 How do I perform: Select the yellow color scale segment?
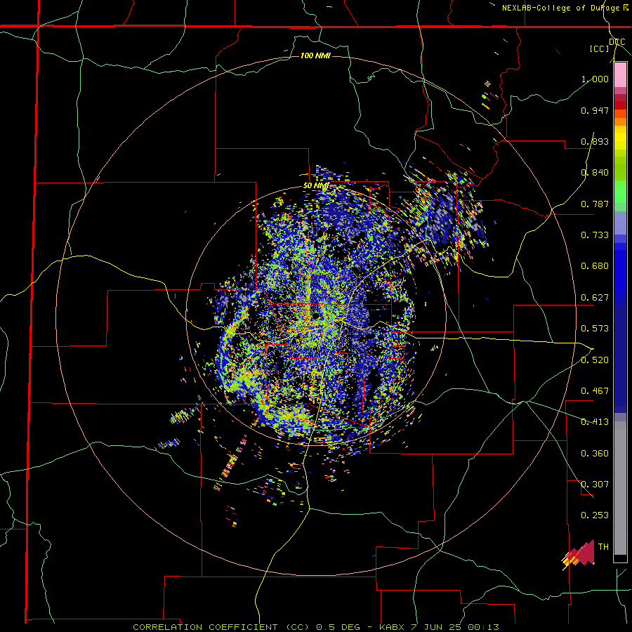620,138
